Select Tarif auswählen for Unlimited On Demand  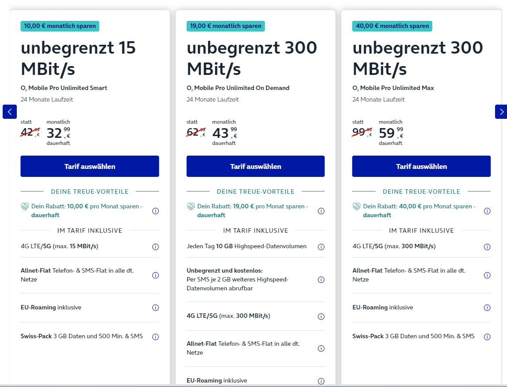255,166
